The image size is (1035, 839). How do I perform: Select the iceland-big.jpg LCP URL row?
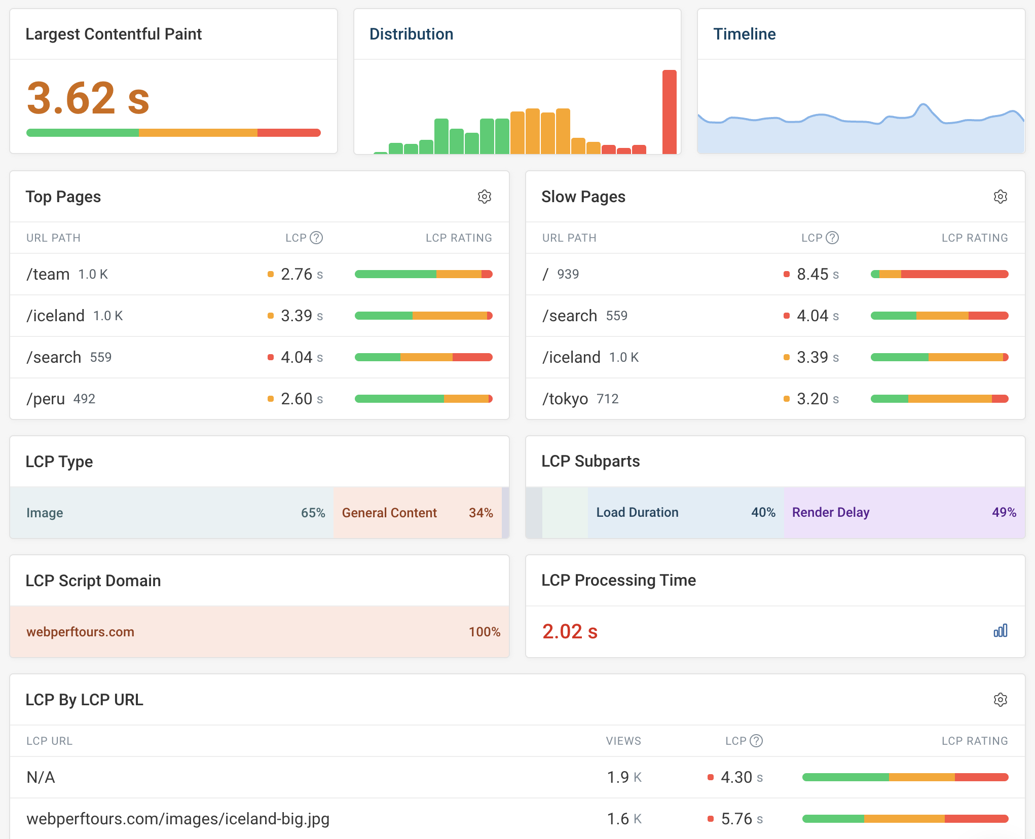tap(178, 819)
